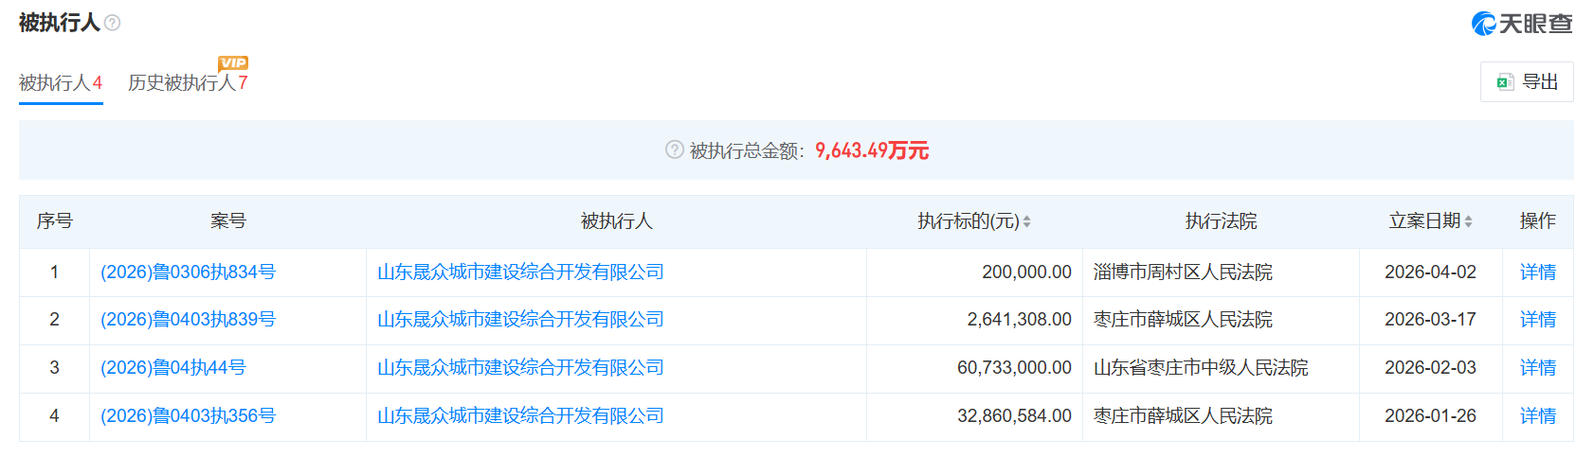Open case (2026)鲁04执44号
This screenshot has height=457, width=1594.
click(172, 368)
